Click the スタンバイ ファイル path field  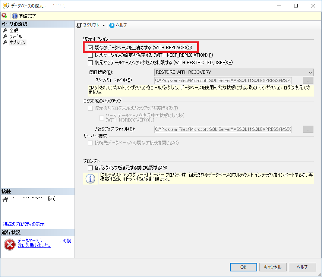pos(223,81)
